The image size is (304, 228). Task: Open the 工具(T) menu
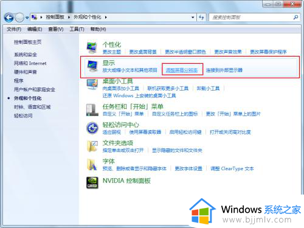pos(77,29)
